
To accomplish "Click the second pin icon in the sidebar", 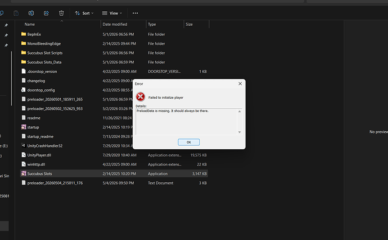I will pos(6,35).
